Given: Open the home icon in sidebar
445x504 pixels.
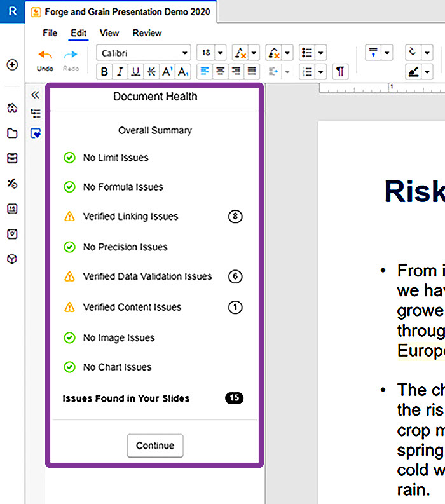Looking at the screenshot, I should click(x=12, y=108).
